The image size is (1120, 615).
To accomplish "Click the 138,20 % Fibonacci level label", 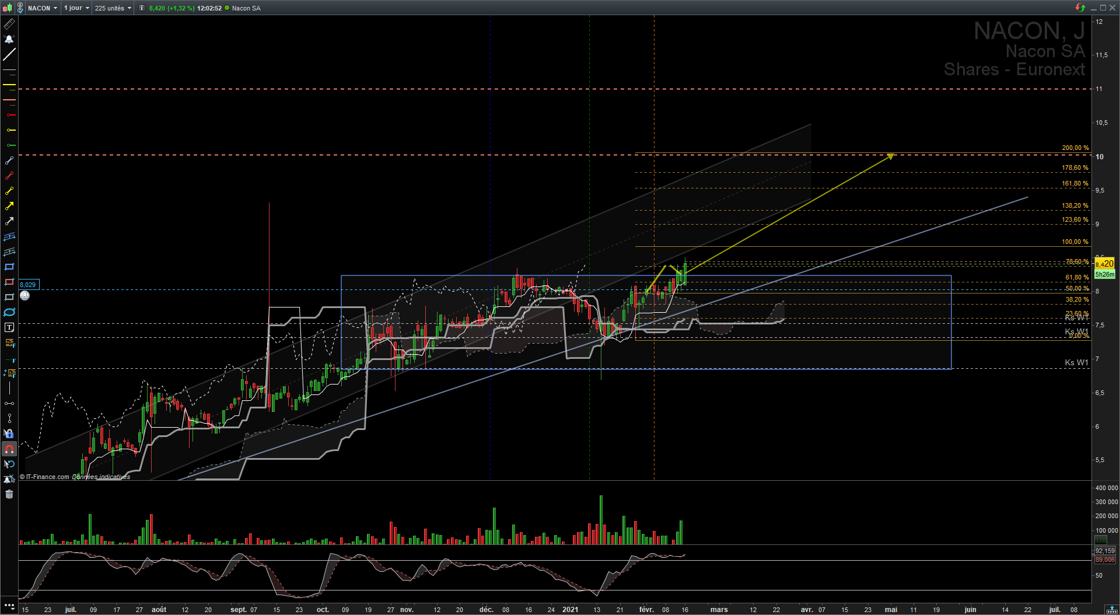I will point(1075,206).
